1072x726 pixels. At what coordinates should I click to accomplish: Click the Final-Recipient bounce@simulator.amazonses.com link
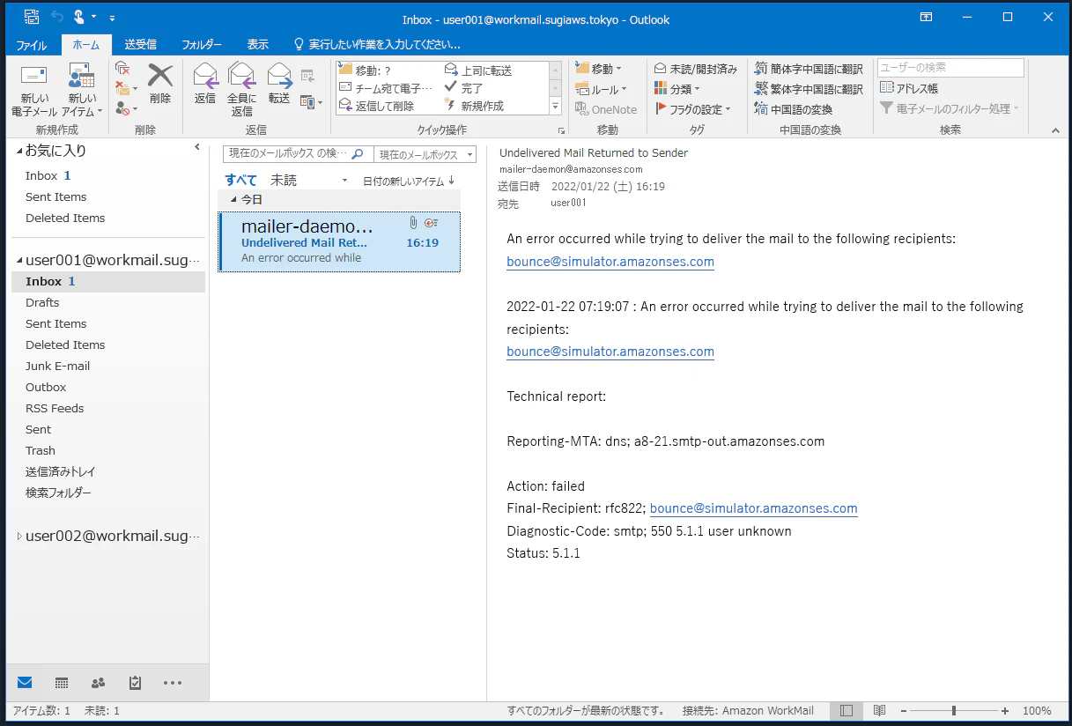753,508
